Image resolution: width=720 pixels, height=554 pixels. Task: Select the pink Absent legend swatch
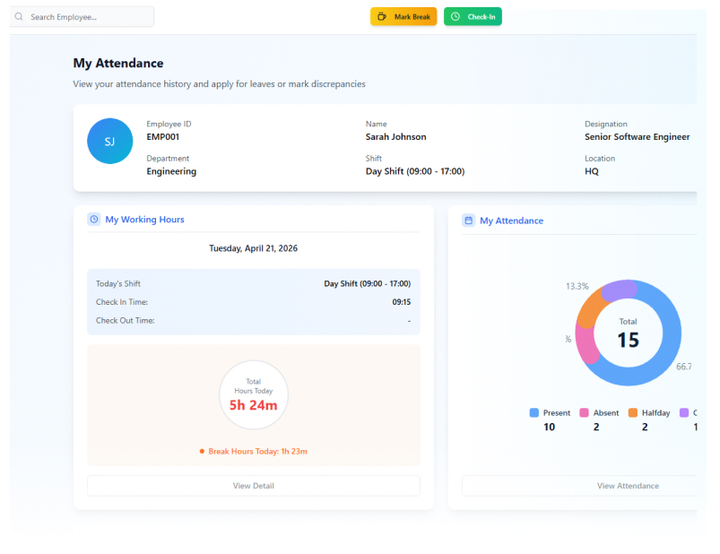click(x=585, y=413)
